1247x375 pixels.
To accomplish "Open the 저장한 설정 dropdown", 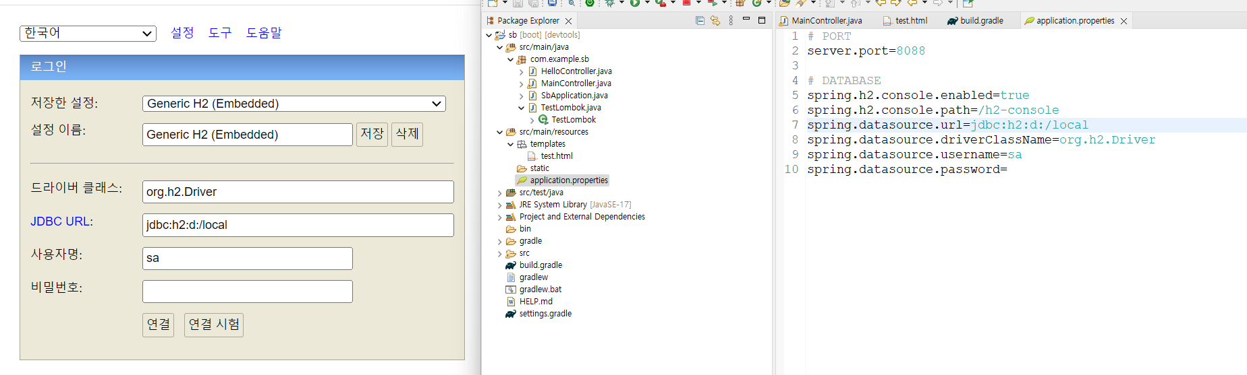I will coord(294,103).
